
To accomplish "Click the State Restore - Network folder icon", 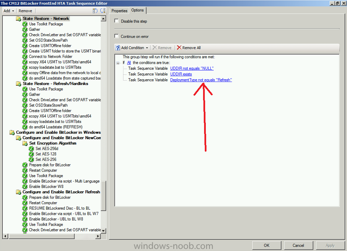I will pyautogui.click(x=18, y=18).
